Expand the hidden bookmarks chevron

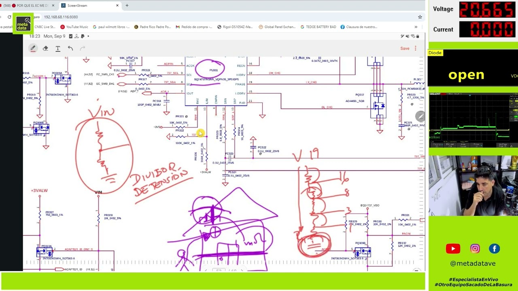(416, 27)
